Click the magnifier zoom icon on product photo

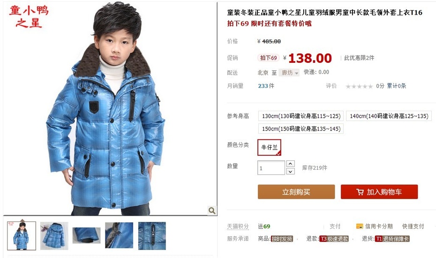212,211
